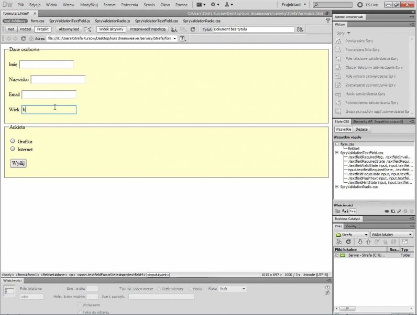The width and height of the screenshot is (417, 315).
Task: Click the preview in browser globe icon
Action: coord(174,29)
